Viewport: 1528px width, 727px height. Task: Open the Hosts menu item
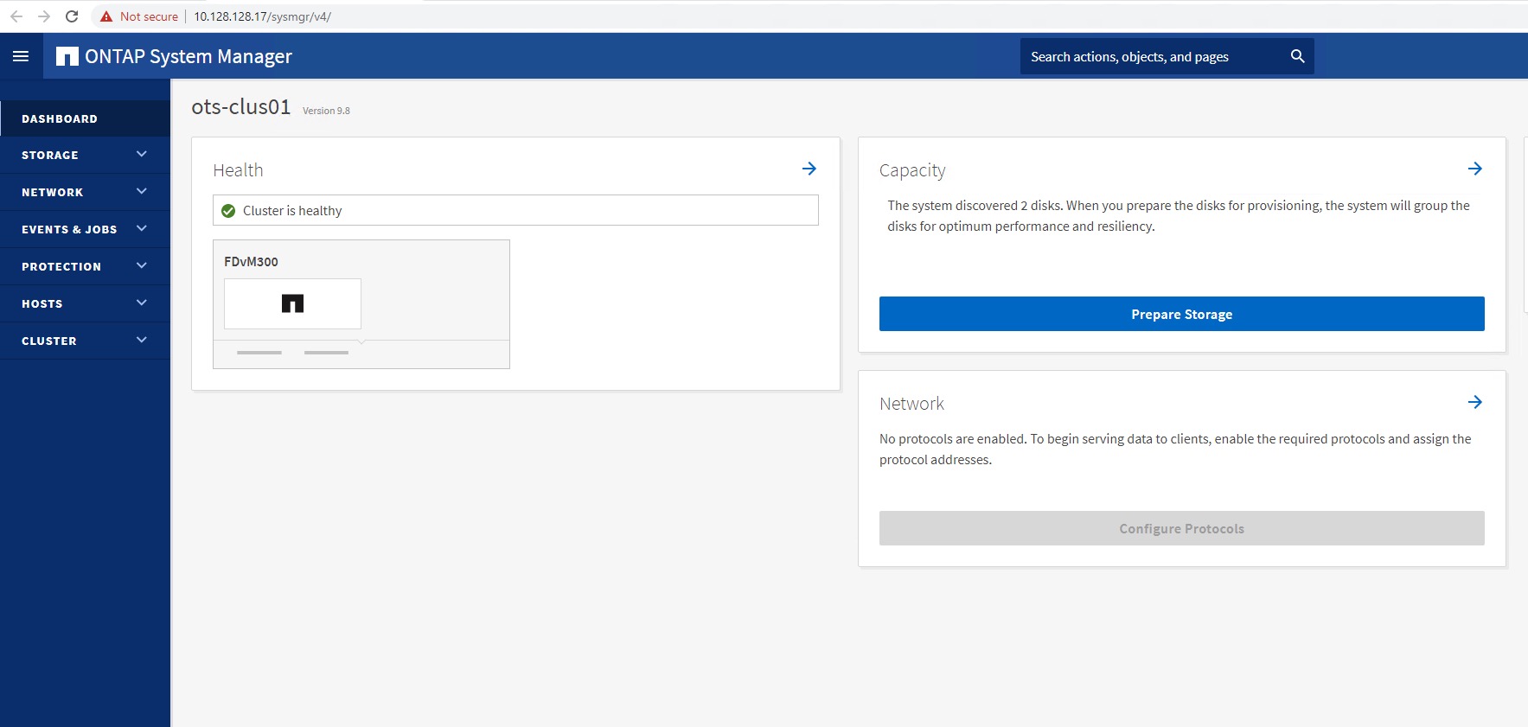coord(42,303)
